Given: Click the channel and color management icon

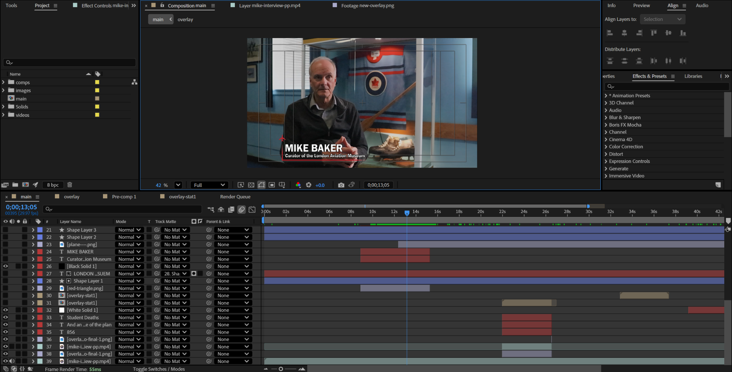Looking at the screenshot, I should point(298,185).
